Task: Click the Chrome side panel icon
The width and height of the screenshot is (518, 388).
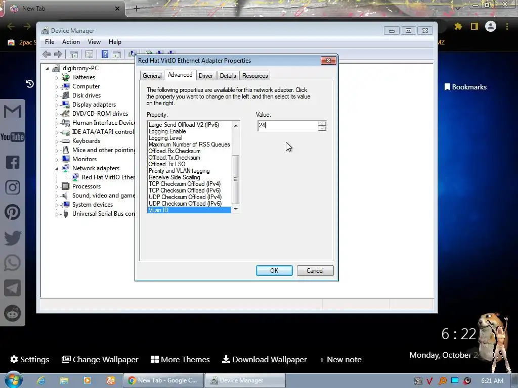Action: tap(474, 26)
